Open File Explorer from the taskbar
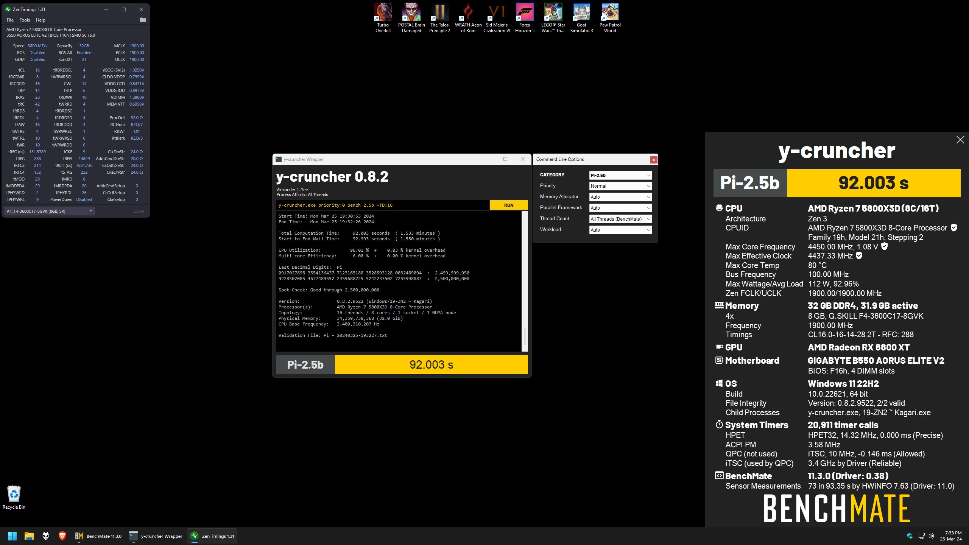Viewport: 969px width, 545px height. tap(29, 536)
